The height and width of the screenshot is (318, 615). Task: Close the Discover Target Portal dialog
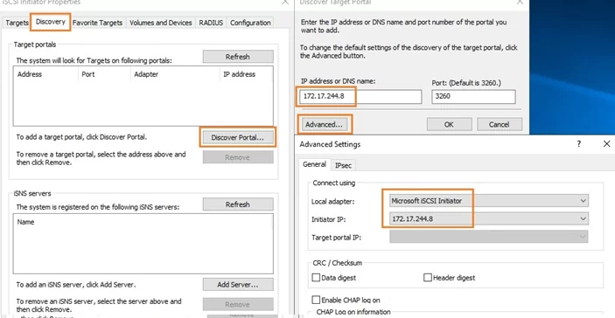(x=520, y=2)
